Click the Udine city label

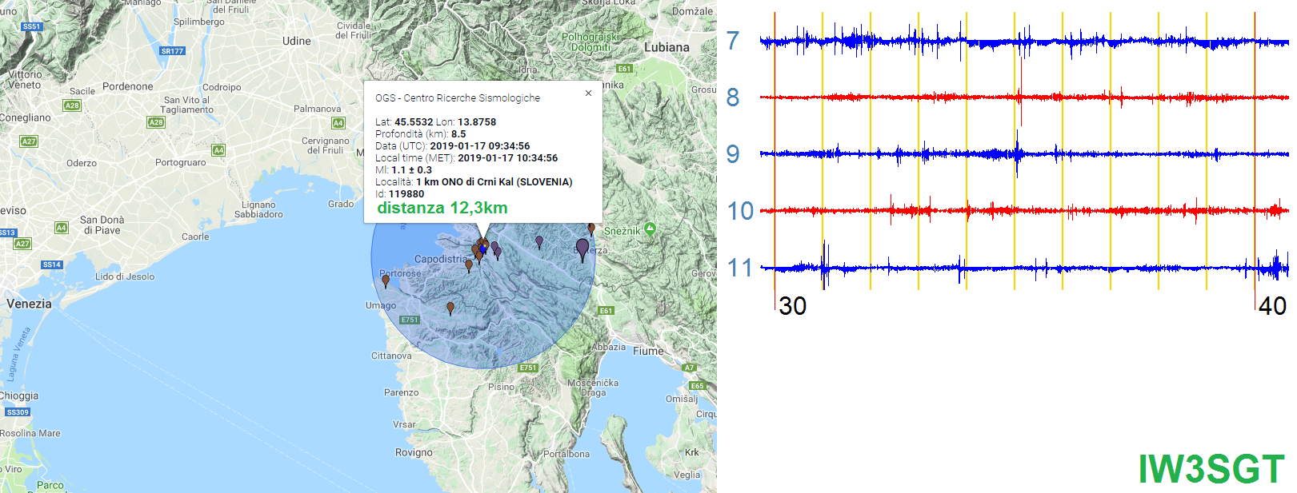[297, 41]
